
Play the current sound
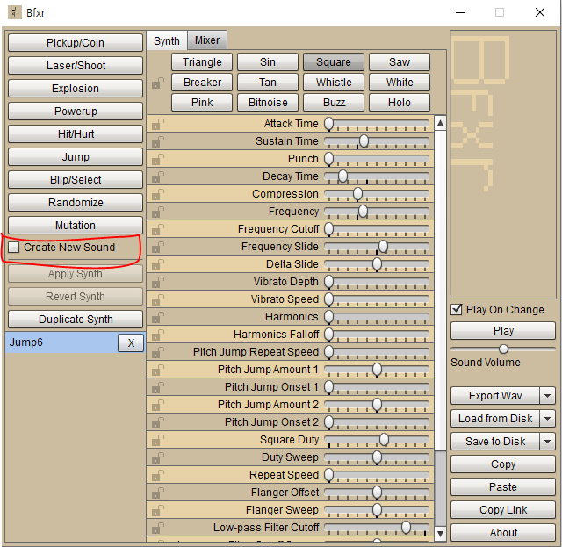point(503,330)
